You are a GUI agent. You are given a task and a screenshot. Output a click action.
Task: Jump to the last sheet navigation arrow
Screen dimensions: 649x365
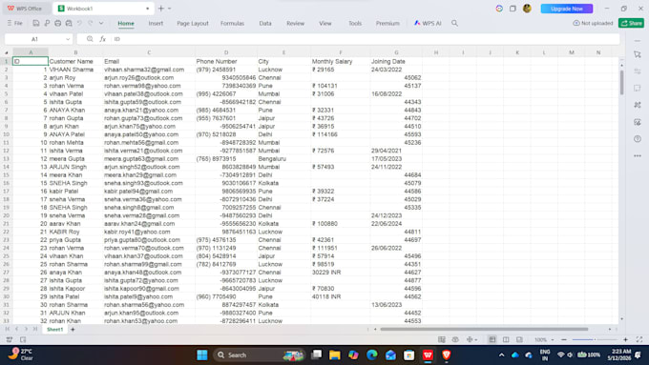coord(35,329)
